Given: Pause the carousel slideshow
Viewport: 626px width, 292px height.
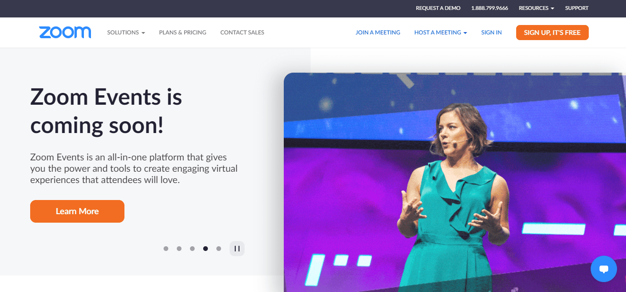Looking at the screenshot, I should 237,249.
